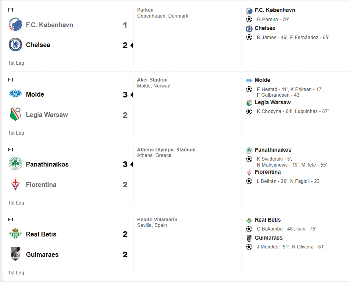Click the soccer ball icon beside J Mendes goal
349x282 pixels.
pos(249,247)
